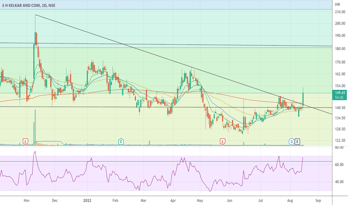Click the 210.00 price axis label

point(340,12)
